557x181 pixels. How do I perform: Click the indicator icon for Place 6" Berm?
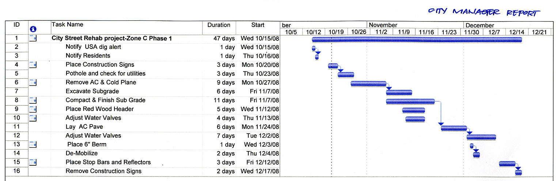point(33,145)
